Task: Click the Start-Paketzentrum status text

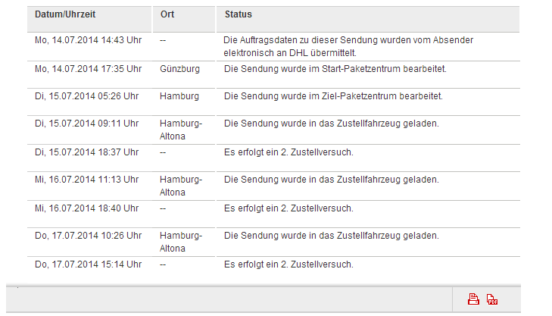Action: coord(335,69)
